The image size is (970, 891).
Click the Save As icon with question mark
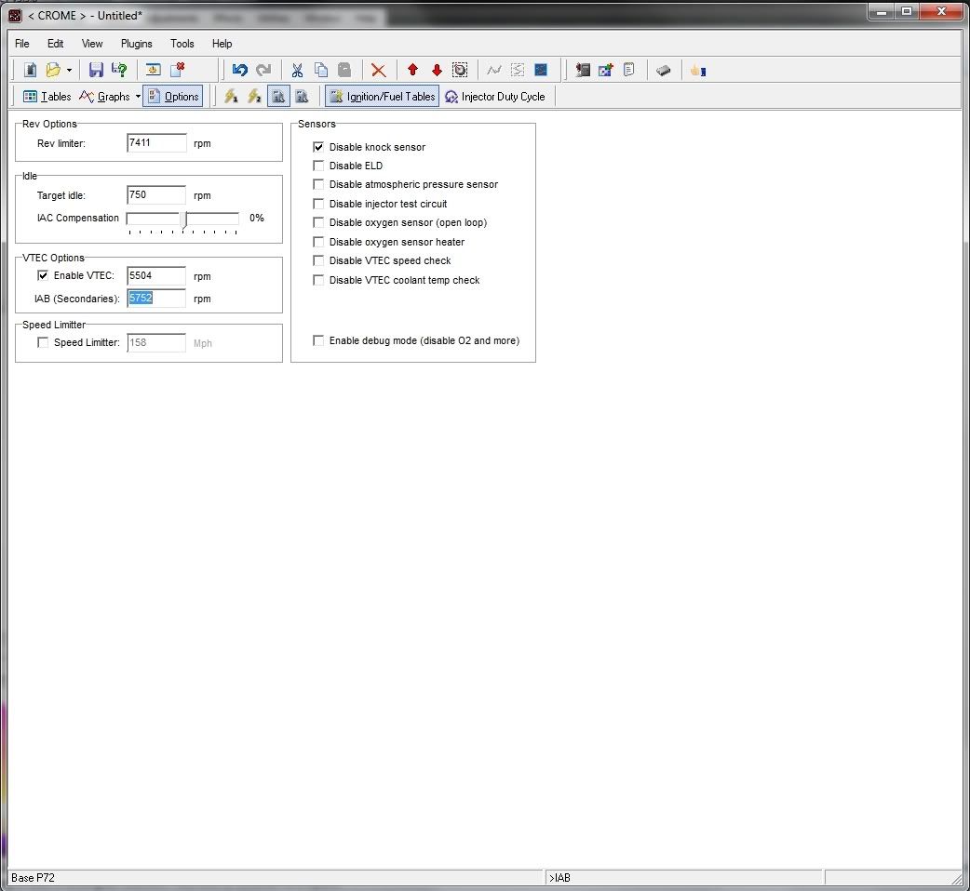click(x=119, y=70)
